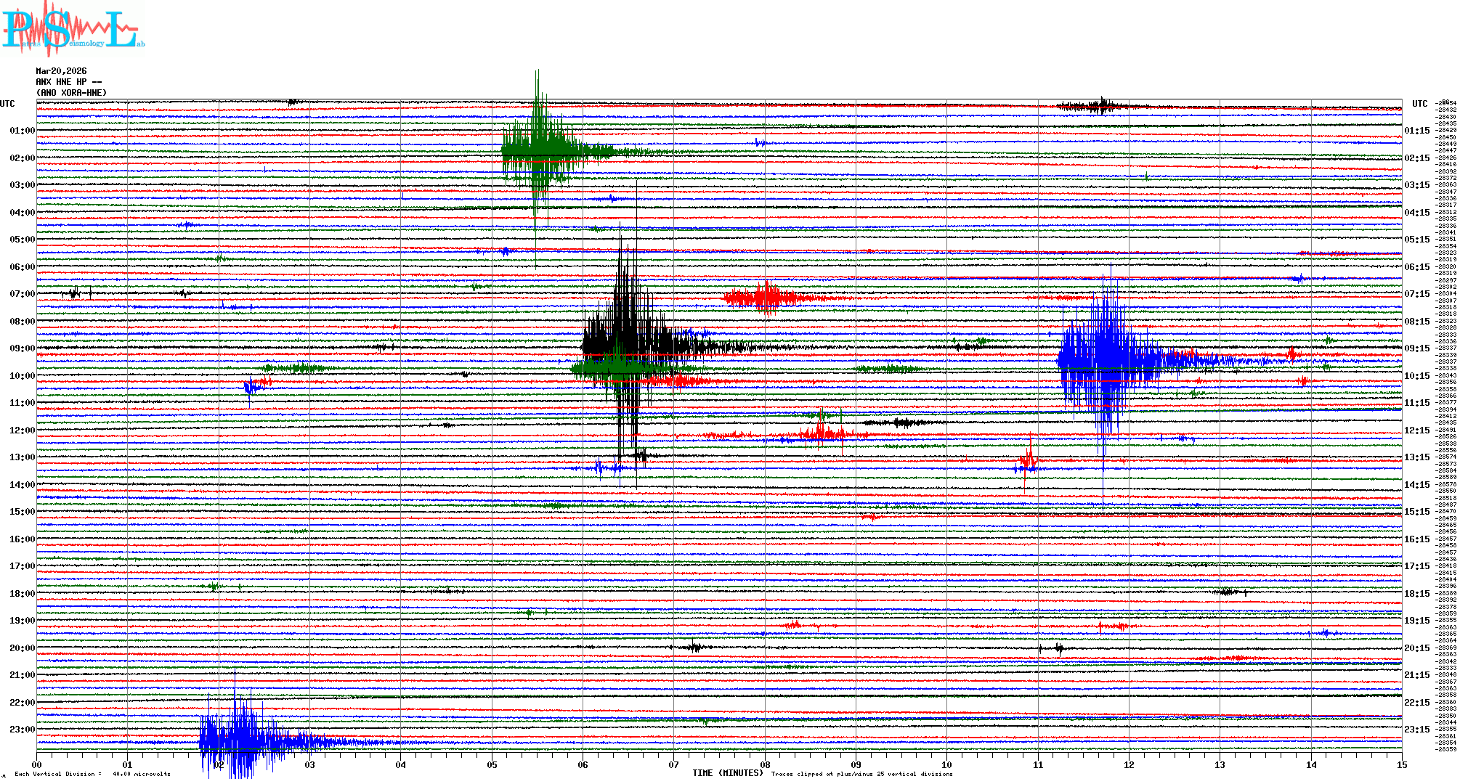This screenshot has height=784, width=1460.
Task: Click the big blue waveform near minute 12
Action: tap(1104, 358)
